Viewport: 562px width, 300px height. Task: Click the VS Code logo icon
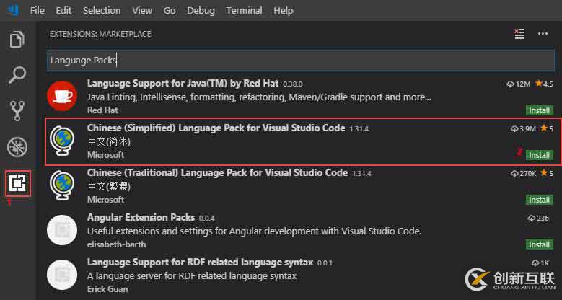coord(13,10)
